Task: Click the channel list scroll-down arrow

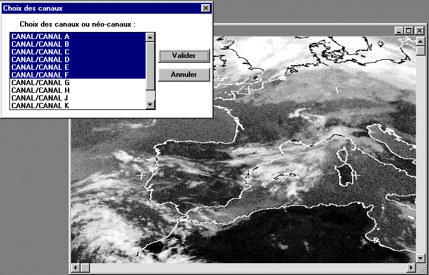Action: tap(150, 105)
